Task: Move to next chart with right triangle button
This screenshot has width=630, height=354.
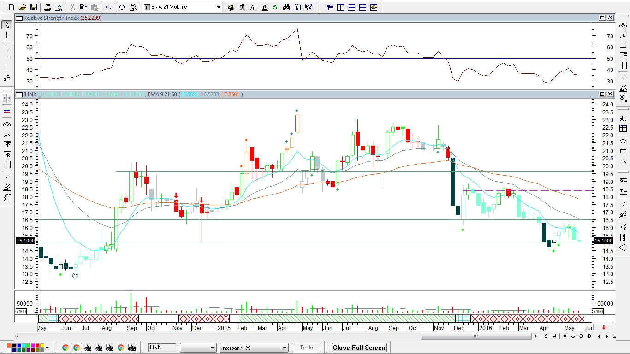Action: pyautogui.click(x=607, y=336)
